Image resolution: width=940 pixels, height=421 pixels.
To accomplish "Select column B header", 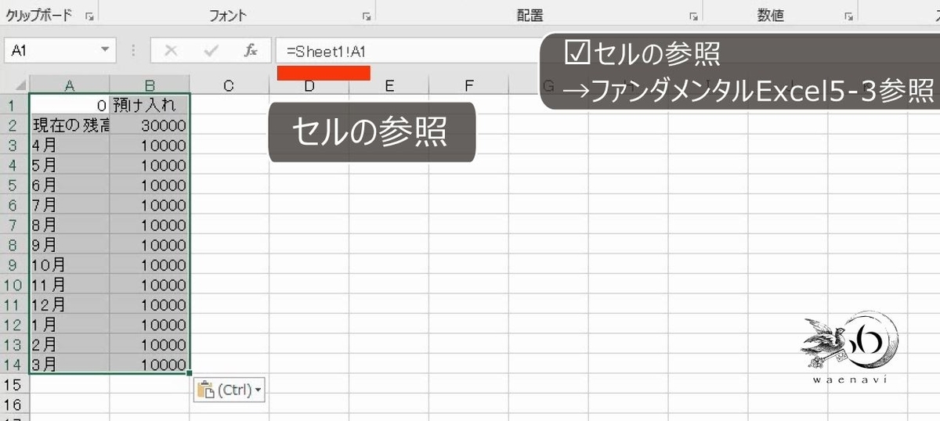I will tap(150, 85).
